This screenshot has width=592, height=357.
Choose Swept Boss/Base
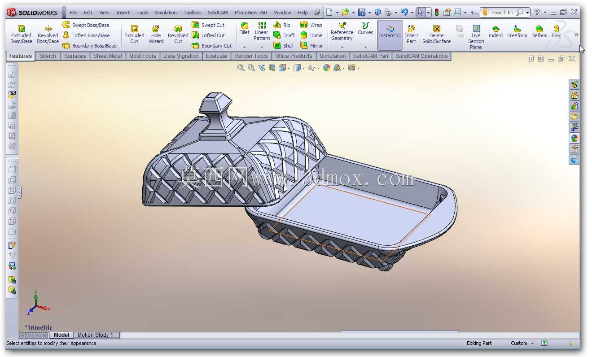(86, 25)
